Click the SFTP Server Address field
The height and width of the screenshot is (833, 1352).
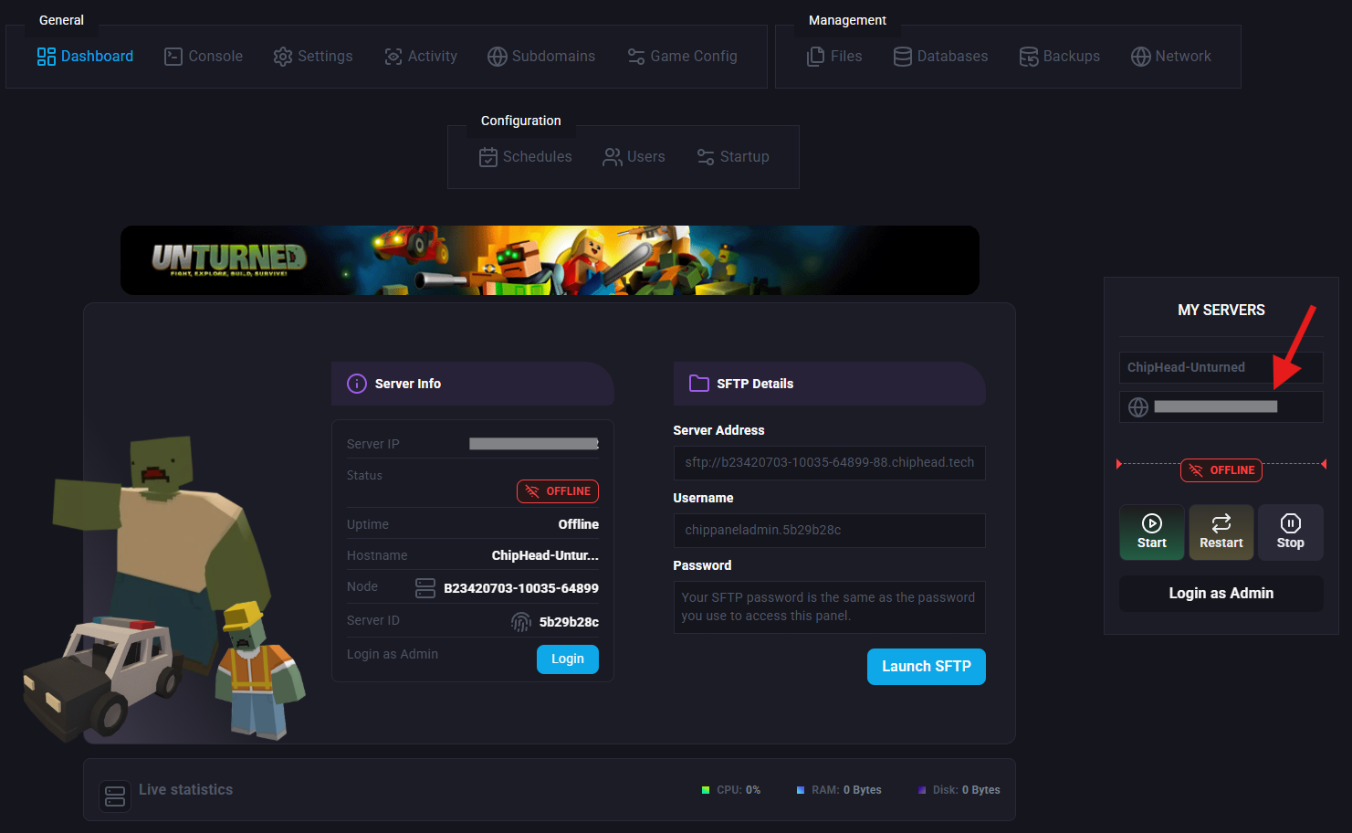(x=830, y=463)
